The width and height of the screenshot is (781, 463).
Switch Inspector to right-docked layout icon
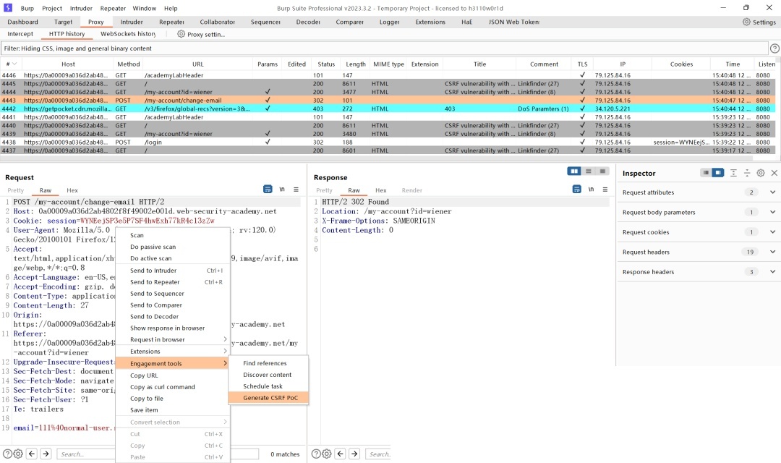(x=718, y=173)
